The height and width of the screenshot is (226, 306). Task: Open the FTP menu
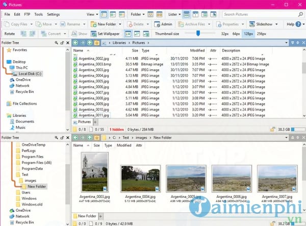pos(27,14)
